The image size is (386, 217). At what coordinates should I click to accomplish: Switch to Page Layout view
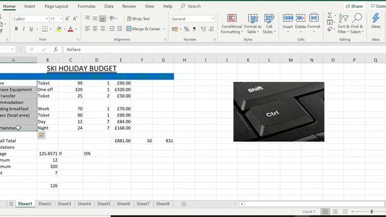pyautogui.click(x=335, y=212)
